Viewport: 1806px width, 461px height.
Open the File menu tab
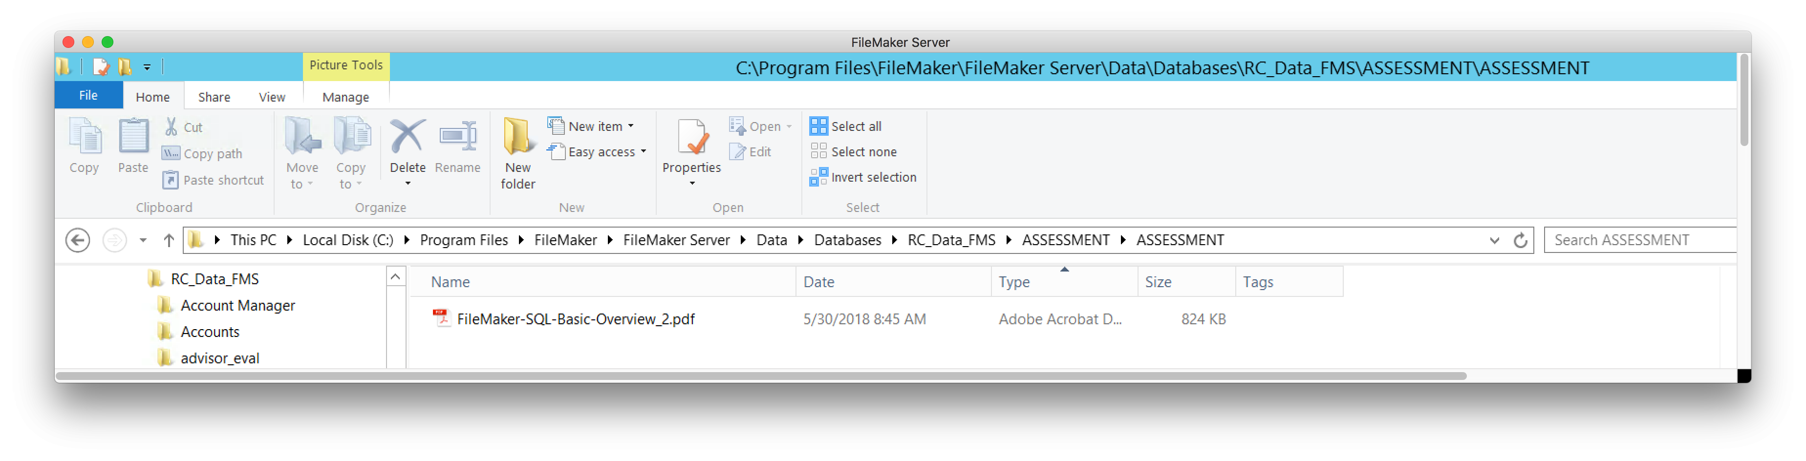[88, 95]
